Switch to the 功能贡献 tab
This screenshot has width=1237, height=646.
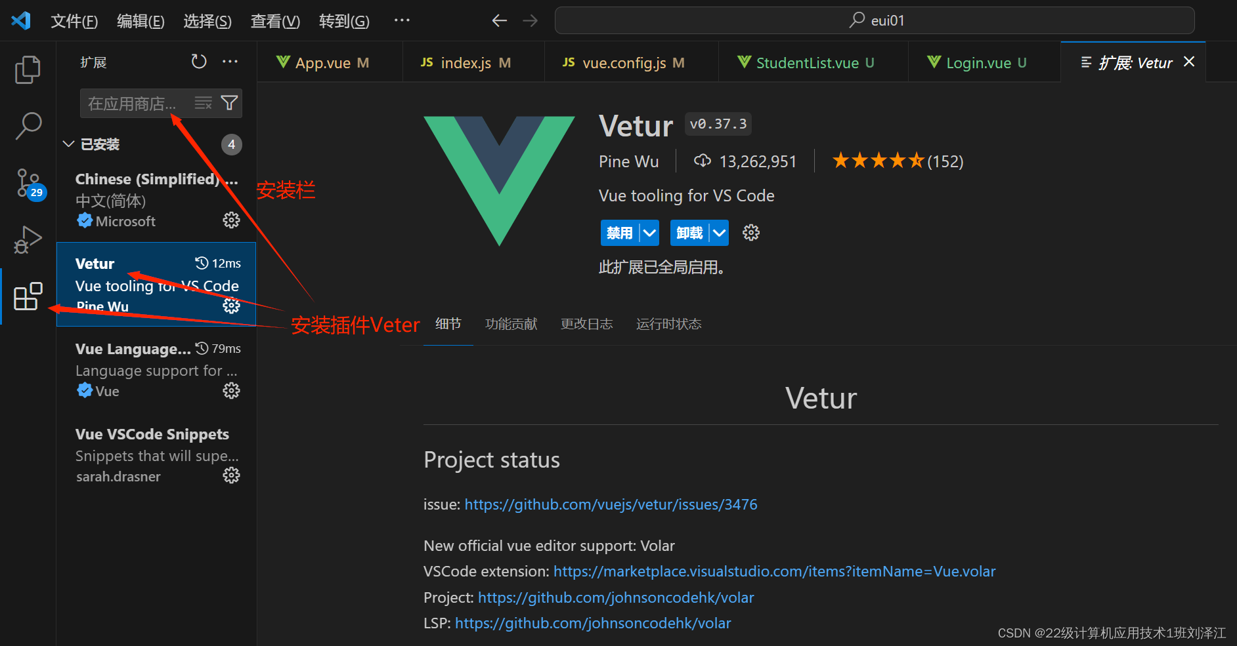pyautogui.click(x=511, y=323)
